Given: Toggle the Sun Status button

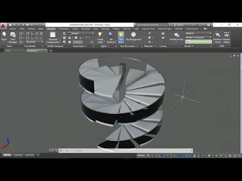Looking at the screenshot, I should pos(121,37).
